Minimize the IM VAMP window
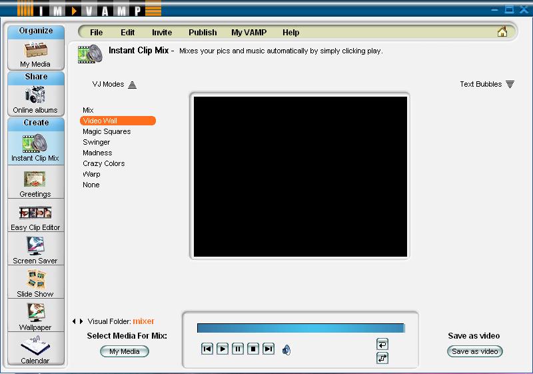The height and width of the screenshot is (374, 533). tap(494, 9)
